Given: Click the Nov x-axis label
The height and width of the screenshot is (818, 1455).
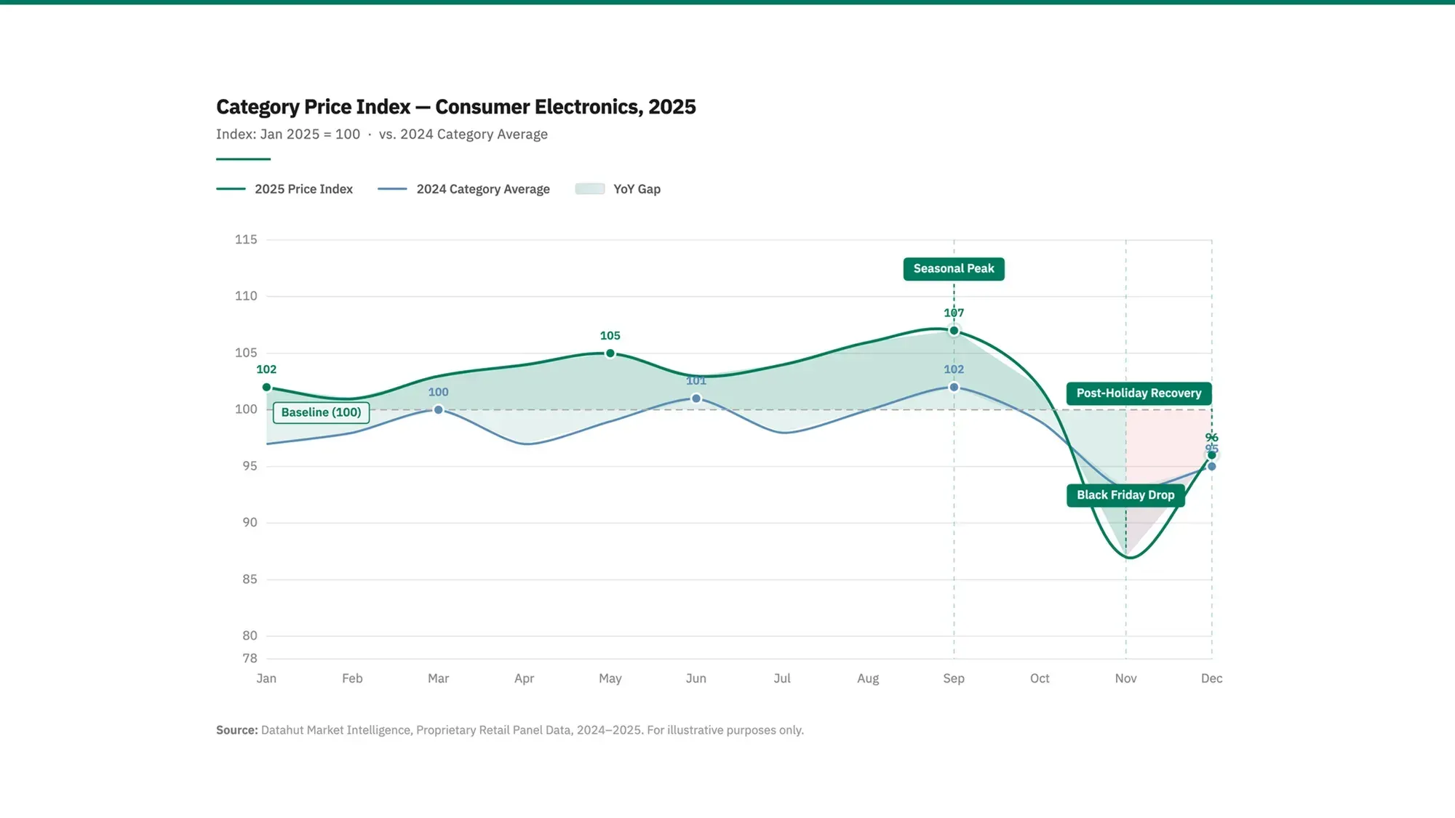Looking at the screenshot, I should coord(1125,678).
